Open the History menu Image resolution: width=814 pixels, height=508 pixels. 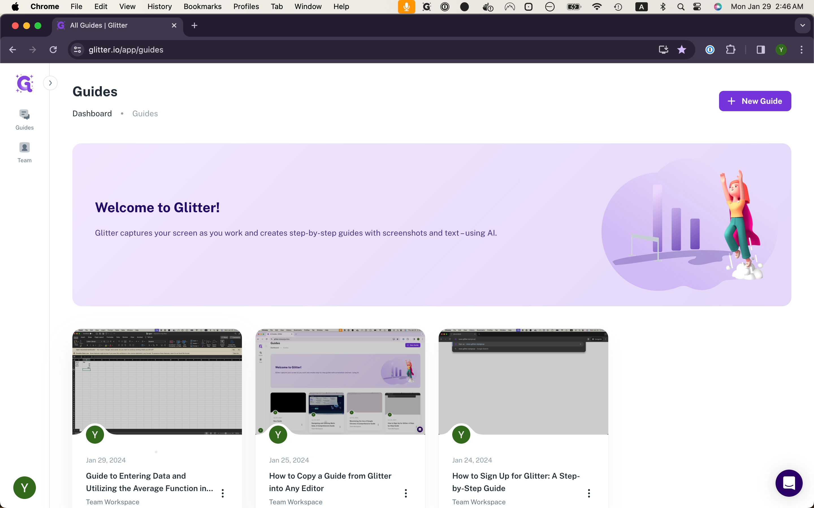point(159,6)
